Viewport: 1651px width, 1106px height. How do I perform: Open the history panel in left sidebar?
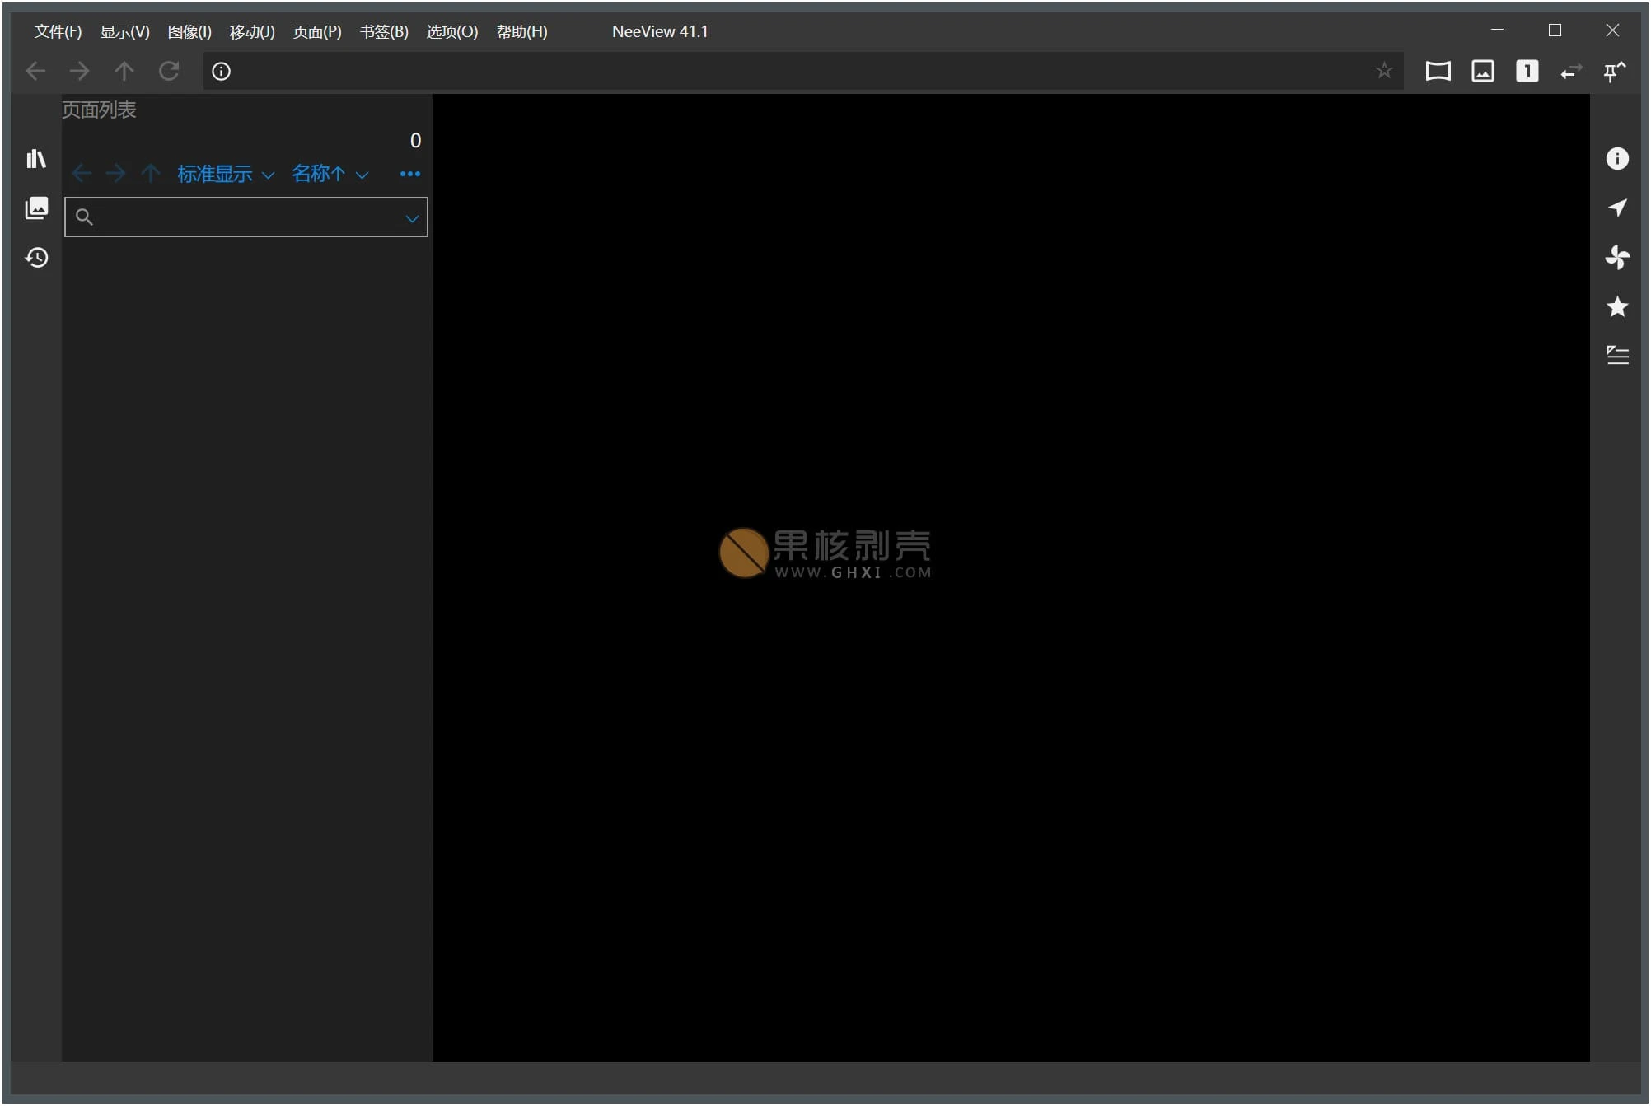[36, 257]
